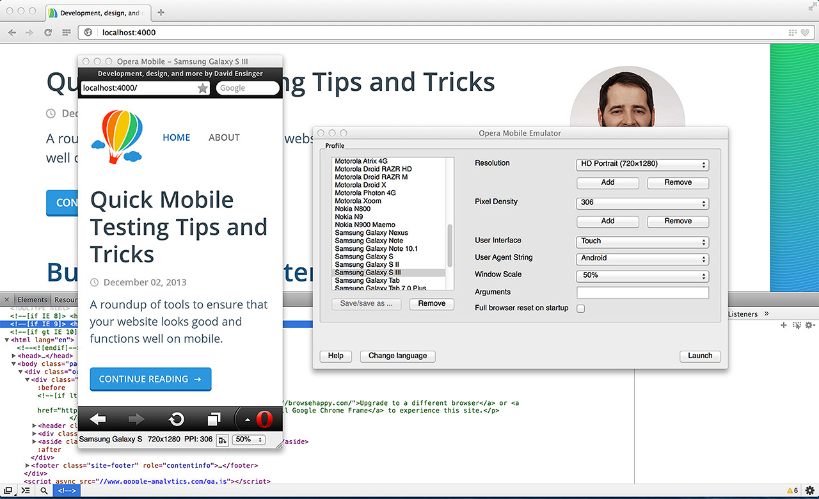Click Remove button under Pixel Density
This screenshot has height=499, width=819.
[x=678, y=221]
